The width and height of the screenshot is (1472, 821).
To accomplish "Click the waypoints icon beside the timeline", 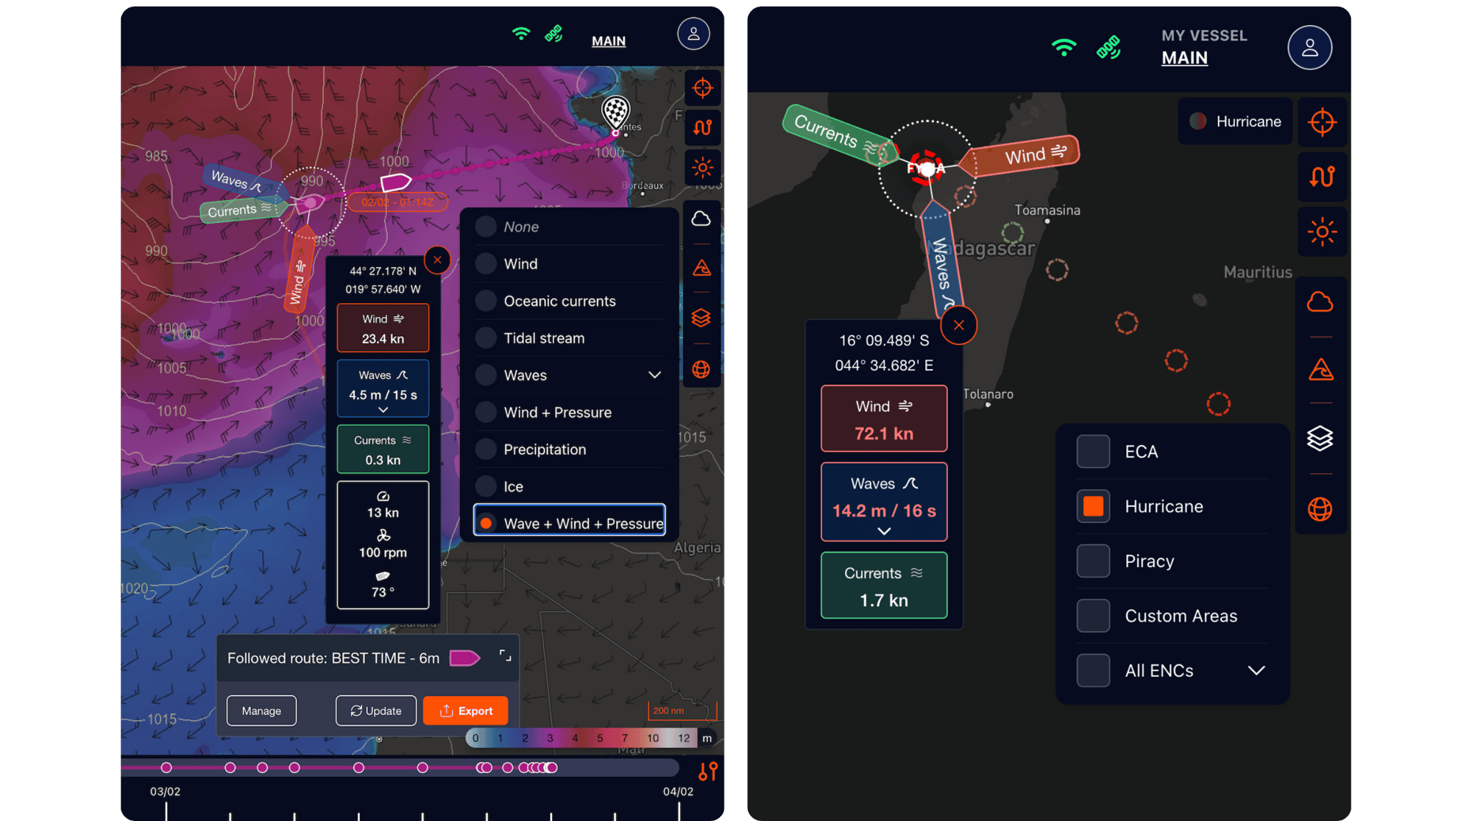I will [x=707, y=771].
